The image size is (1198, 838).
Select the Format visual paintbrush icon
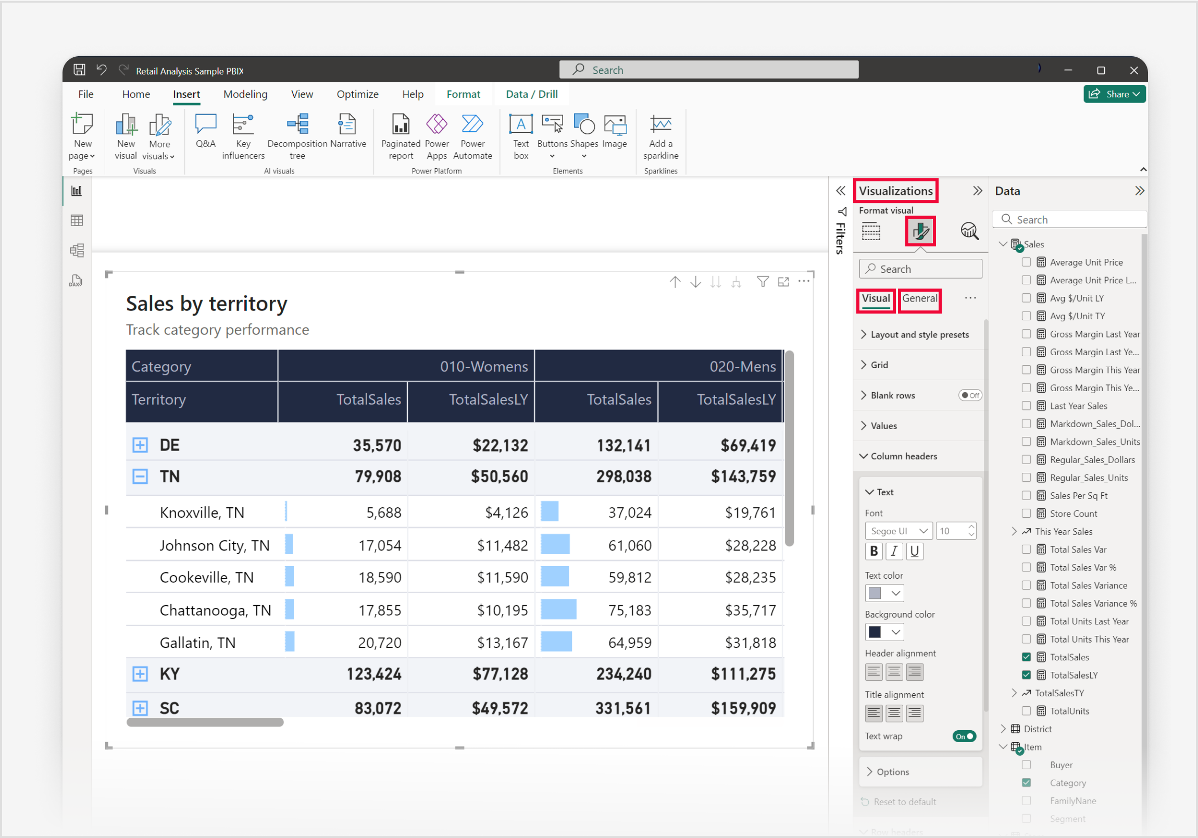(920, 231)
